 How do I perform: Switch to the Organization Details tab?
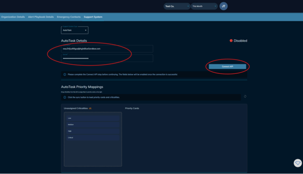coord(13,17)
